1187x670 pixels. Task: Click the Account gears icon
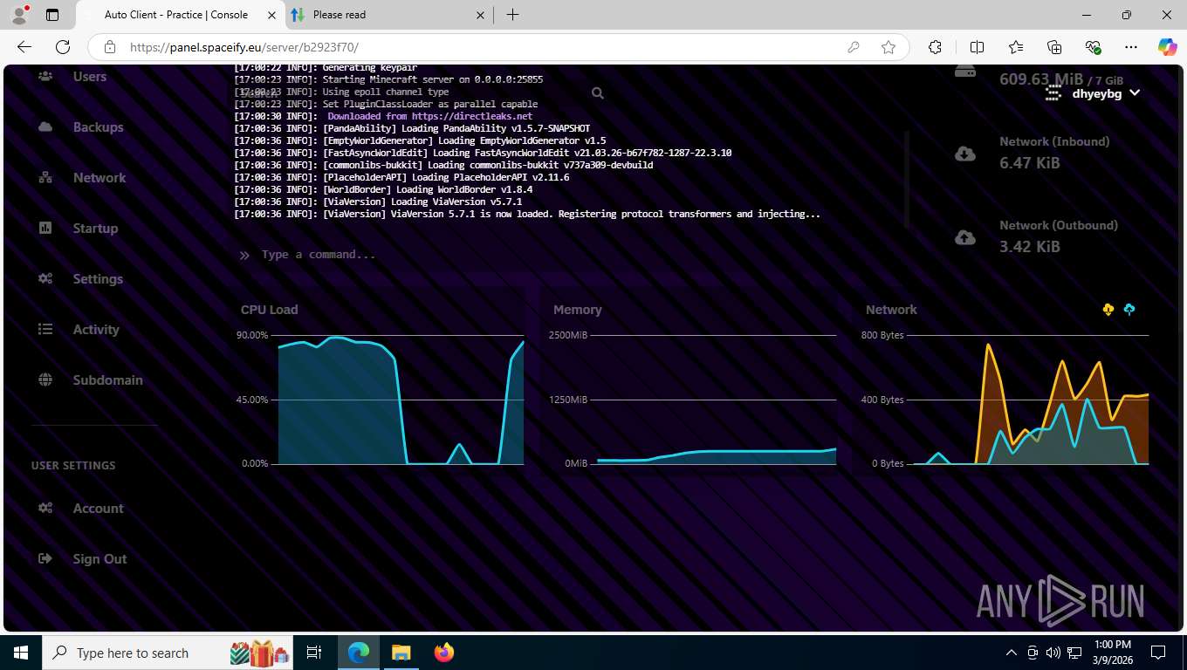click(45, 509)
